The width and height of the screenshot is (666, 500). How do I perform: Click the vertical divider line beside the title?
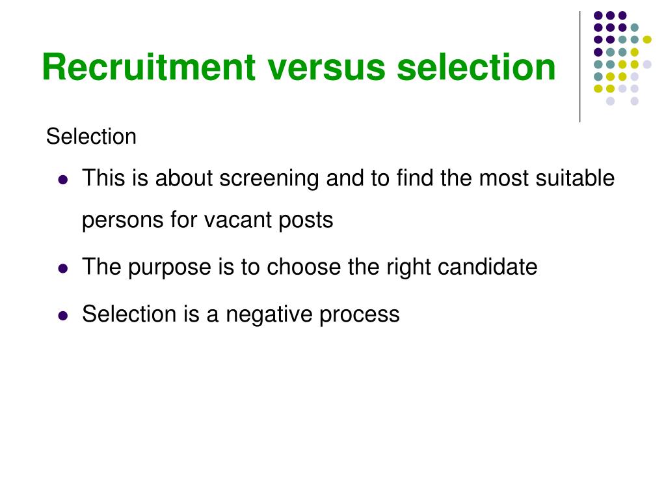[x=579, y=67]
